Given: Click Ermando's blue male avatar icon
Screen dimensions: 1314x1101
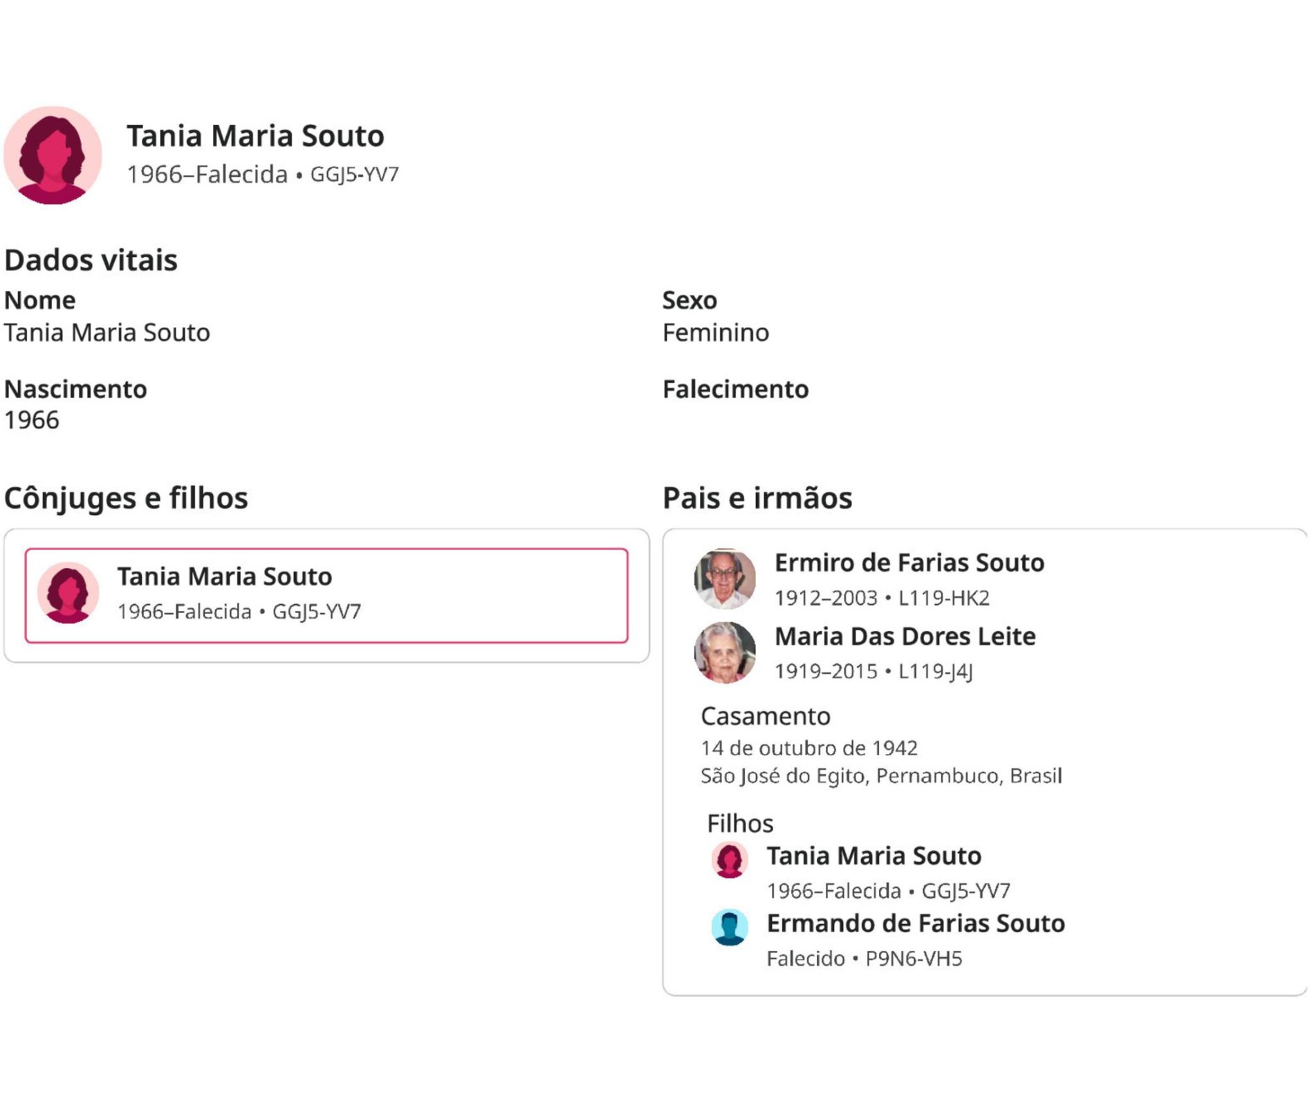Looking at the screenshot, I should 729,927.
